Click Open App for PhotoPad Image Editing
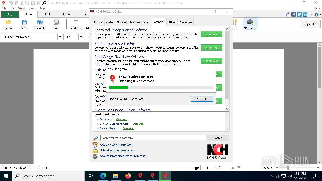This screenshot has height=181, width=322. (211, 34)
